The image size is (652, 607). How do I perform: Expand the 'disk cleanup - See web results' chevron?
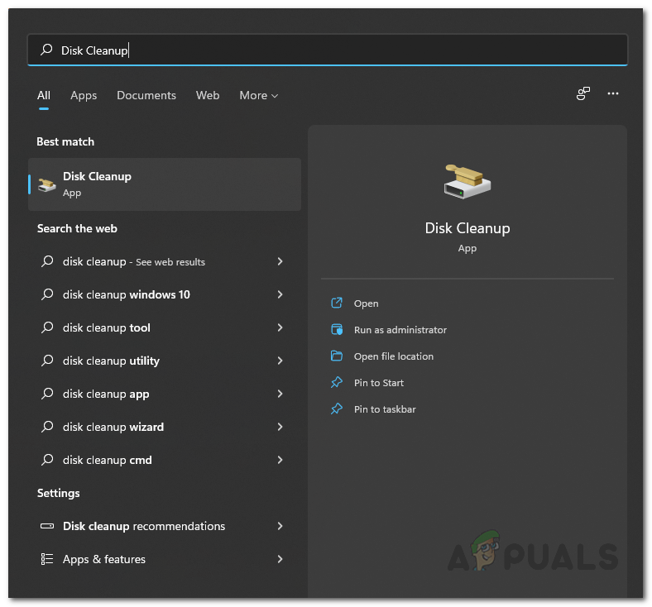tap(280, 261)
